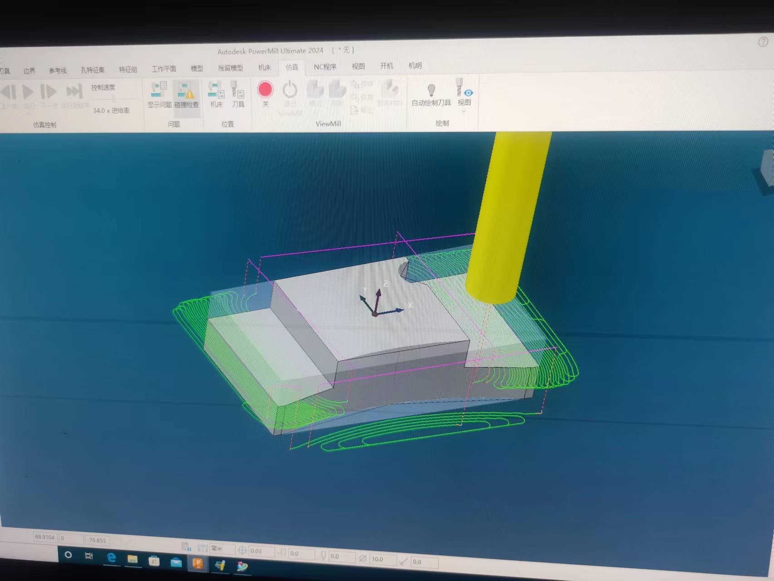This screenshot has width=774, height=581.
Task: Click the X coordinate field showing 68.9104
Action: [45, 537]
